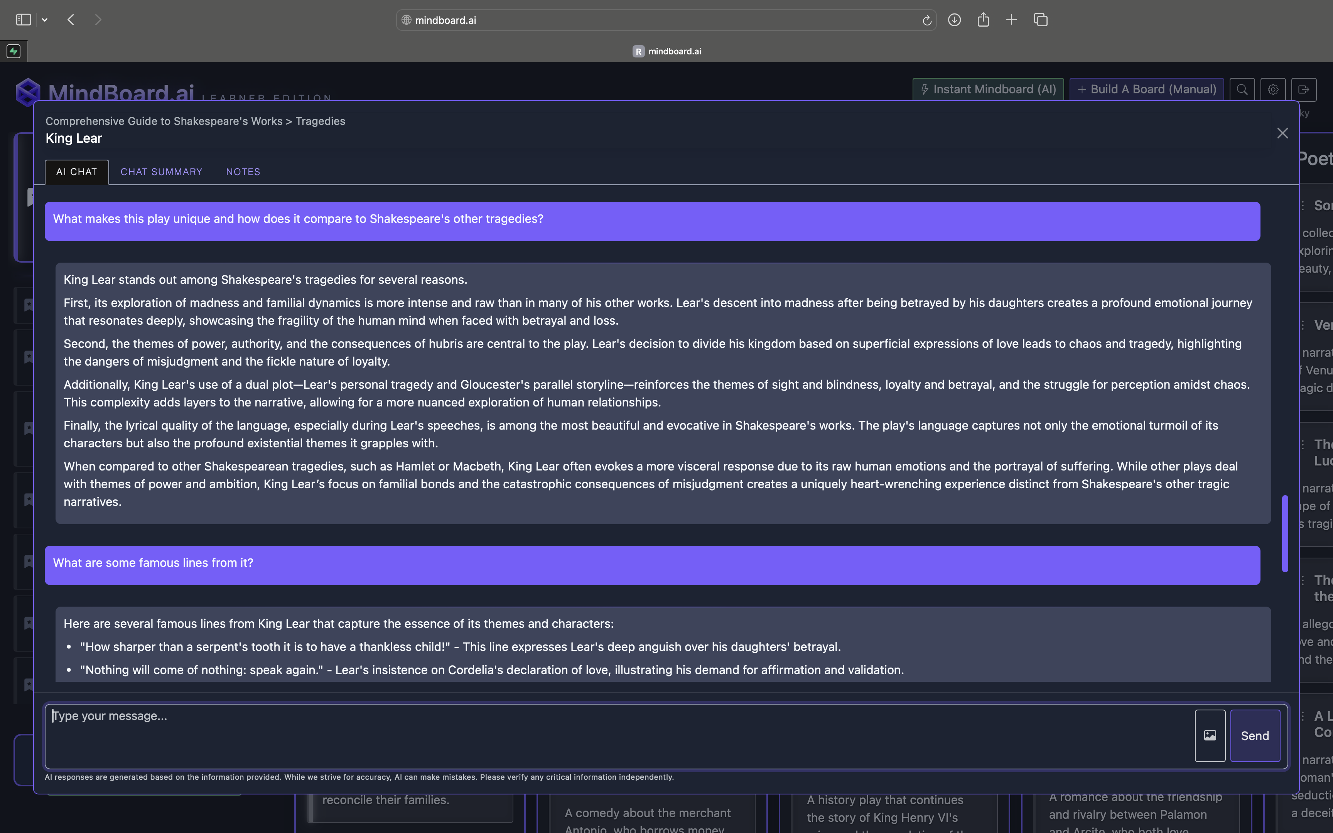Go back with the browser back arrow

[71, 20]
